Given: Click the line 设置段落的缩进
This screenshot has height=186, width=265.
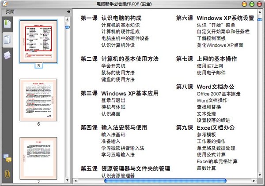Looking at the screenshot, I should tap(213, 120).
